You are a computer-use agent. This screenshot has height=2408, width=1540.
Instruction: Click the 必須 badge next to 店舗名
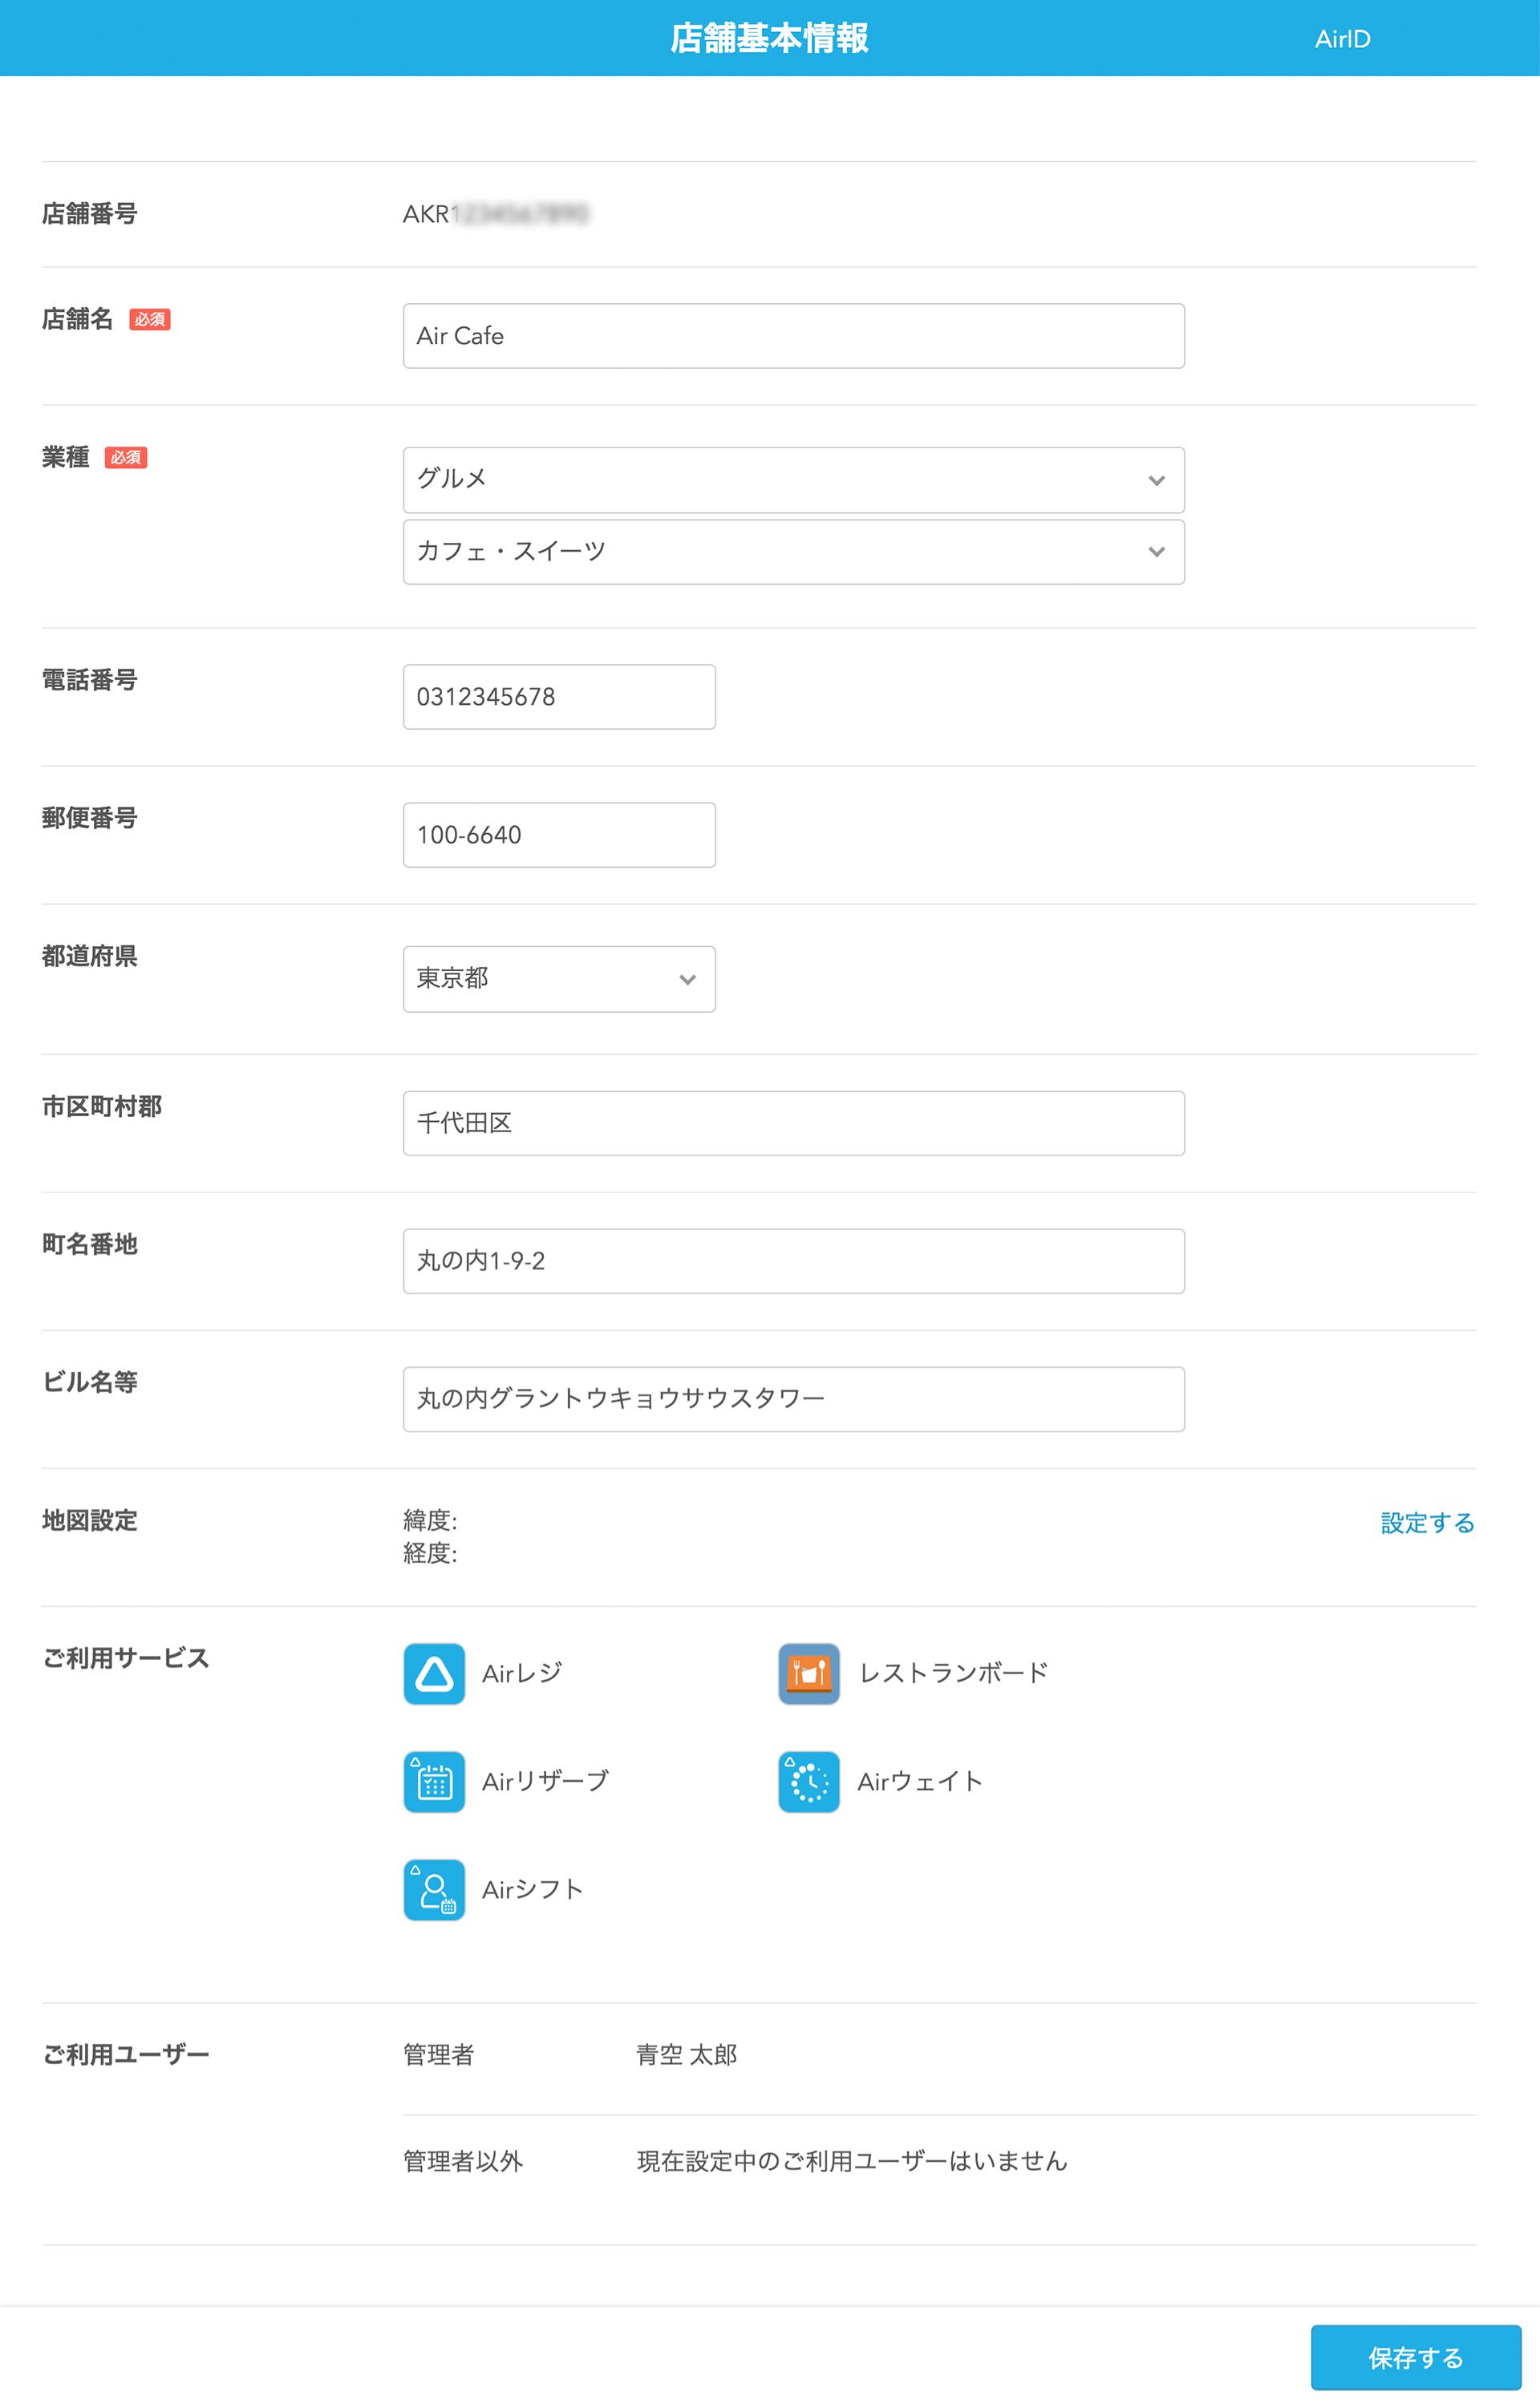(x=150, y=320)
